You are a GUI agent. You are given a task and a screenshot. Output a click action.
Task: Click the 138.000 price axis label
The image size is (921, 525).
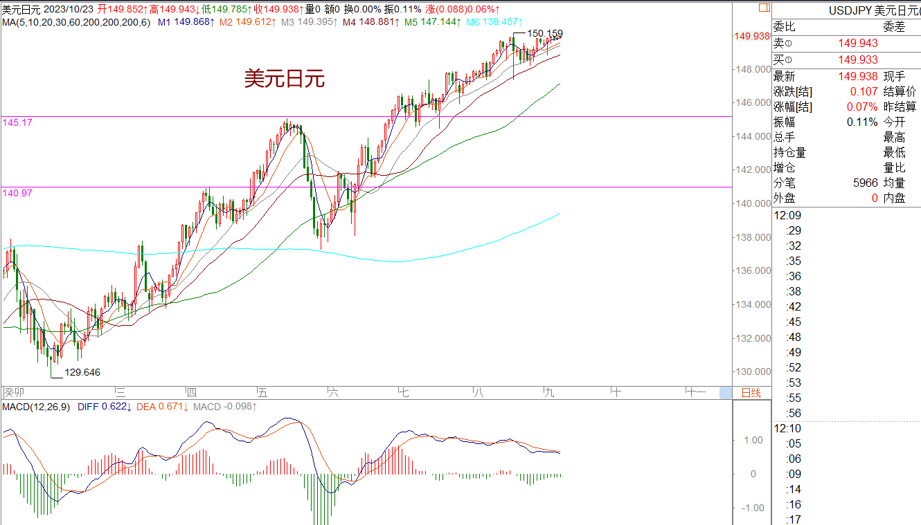tap(754, 237)
